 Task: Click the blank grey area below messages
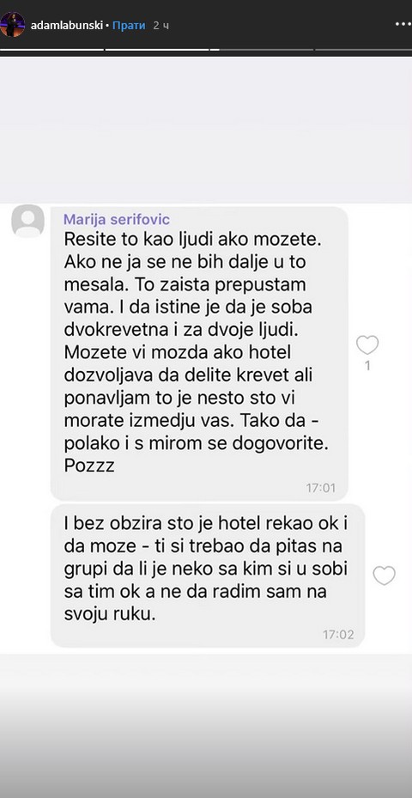pos(206,725)
